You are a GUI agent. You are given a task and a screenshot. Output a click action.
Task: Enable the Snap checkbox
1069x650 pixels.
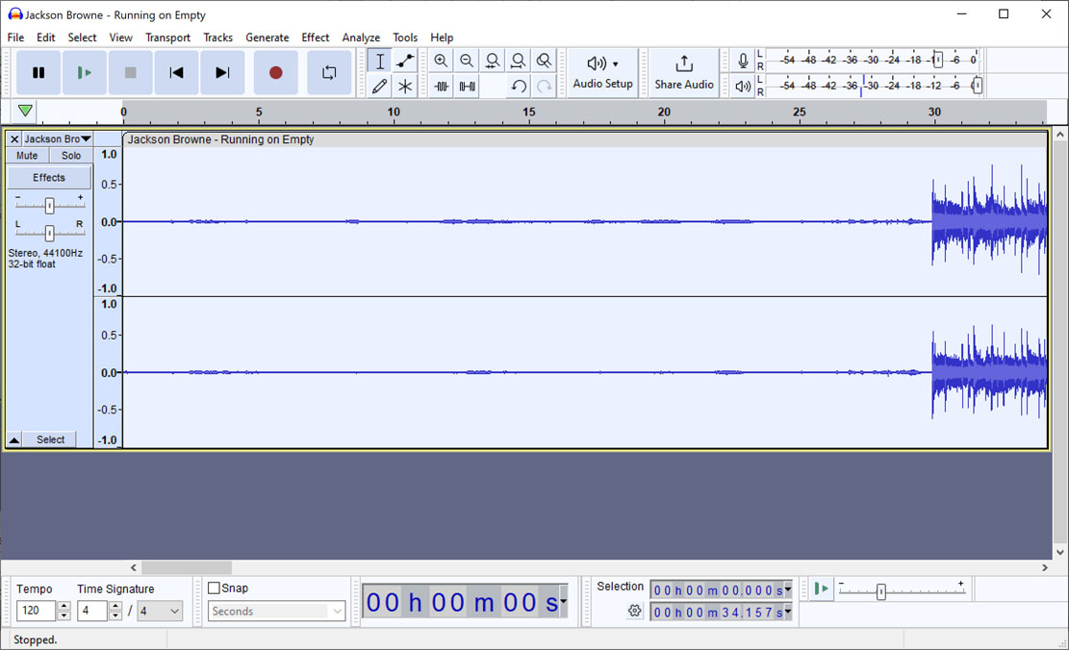point(214,587)
